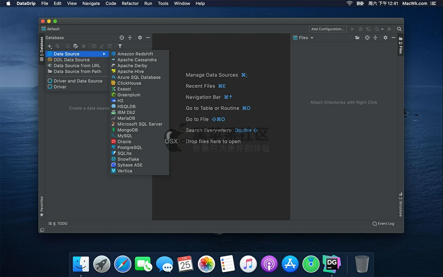Click the Run play icon in toolbar

tap(353, 29)
